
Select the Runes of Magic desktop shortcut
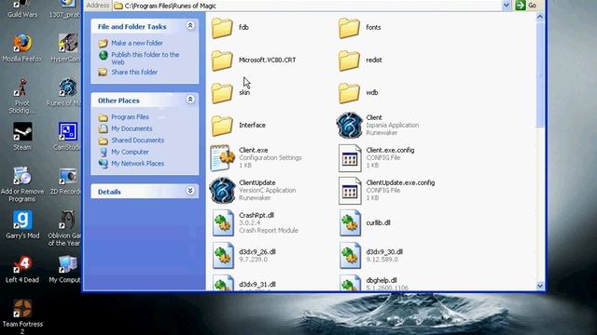point(64,92)
